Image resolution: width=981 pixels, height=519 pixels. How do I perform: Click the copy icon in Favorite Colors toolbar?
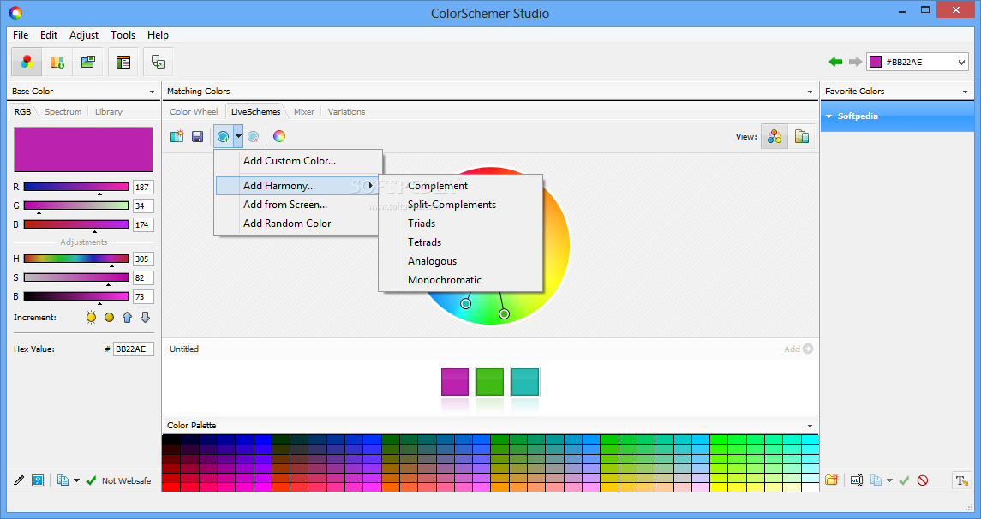tap(876, 480)
